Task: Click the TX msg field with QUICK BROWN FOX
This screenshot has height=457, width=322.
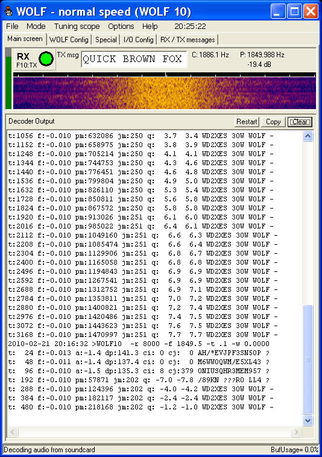Action: tap(134, 59)
